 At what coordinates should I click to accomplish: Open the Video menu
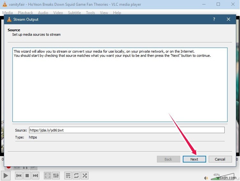coord(58,12)
